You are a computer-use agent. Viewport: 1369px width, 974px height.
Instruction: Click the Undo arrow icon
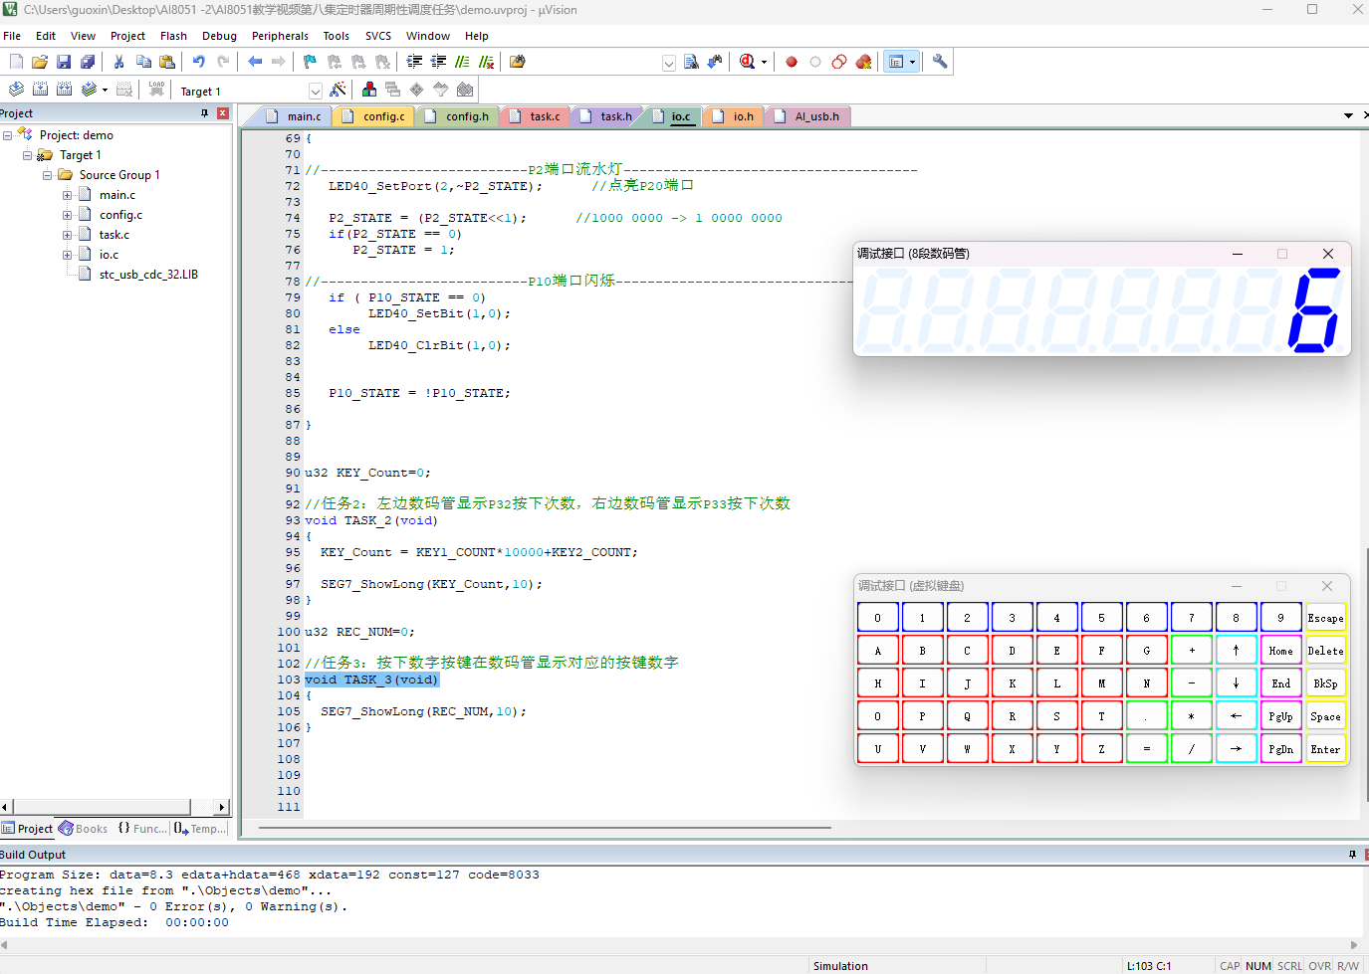tap(199, 62)
